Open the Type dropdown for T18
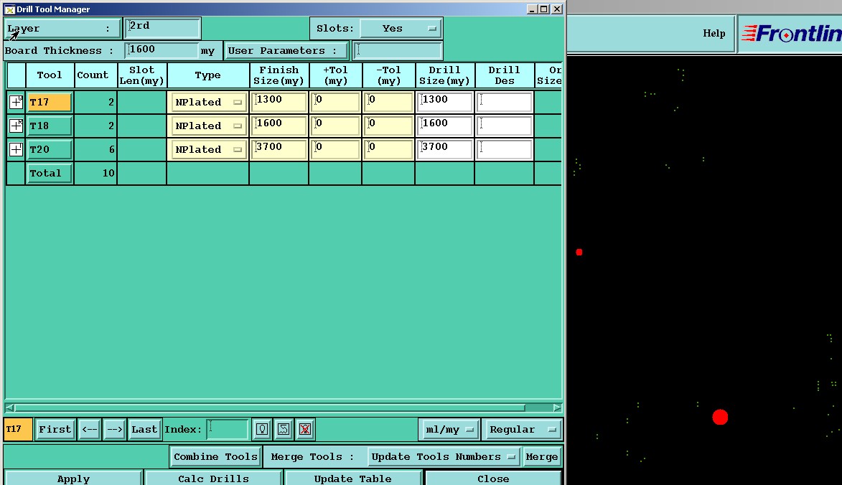 [x=208, y=126]
